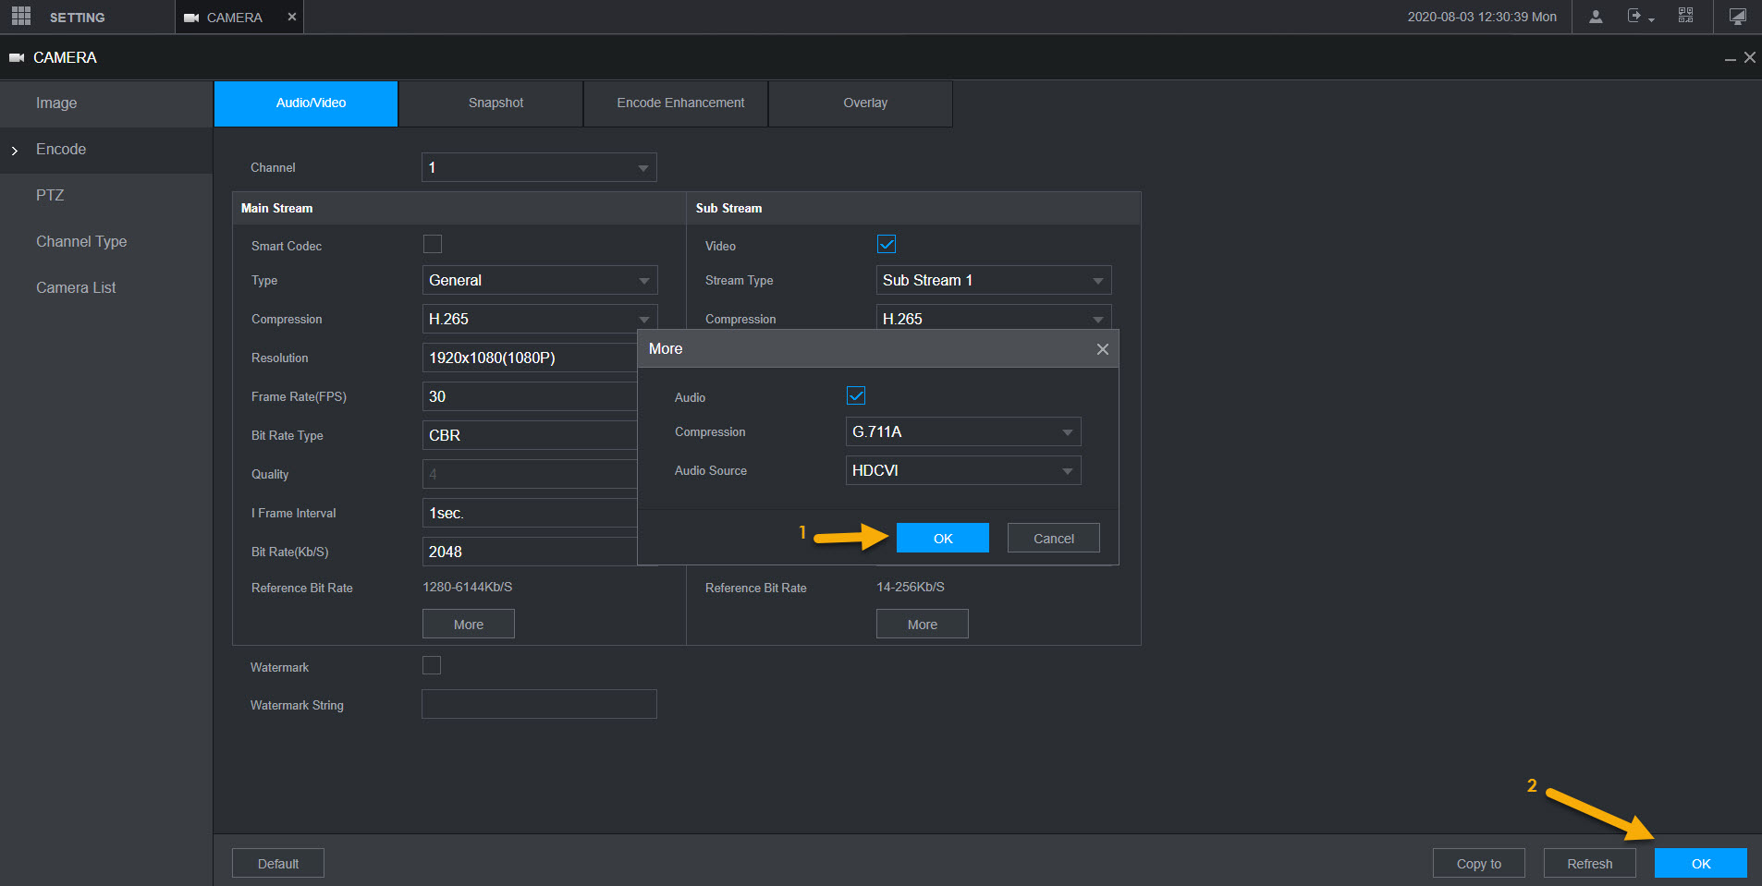Screen dimensions: 1762x886
Task: Toggle the Watermark checkbox
Action: point(432,665)
